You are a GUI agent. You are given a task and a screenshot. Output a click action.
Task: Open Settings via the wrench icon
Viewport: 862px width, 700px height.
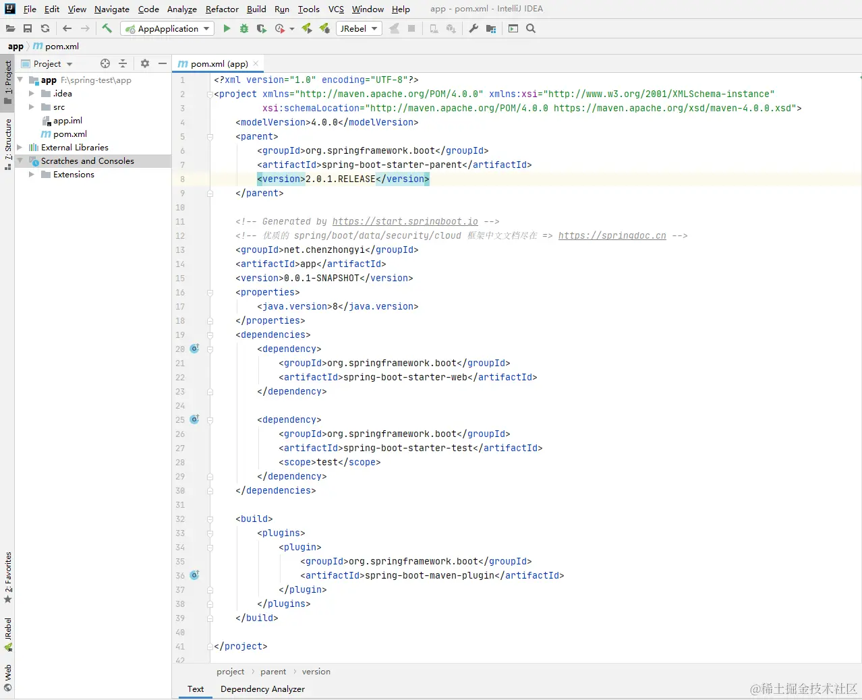click(x=473, y=28)
